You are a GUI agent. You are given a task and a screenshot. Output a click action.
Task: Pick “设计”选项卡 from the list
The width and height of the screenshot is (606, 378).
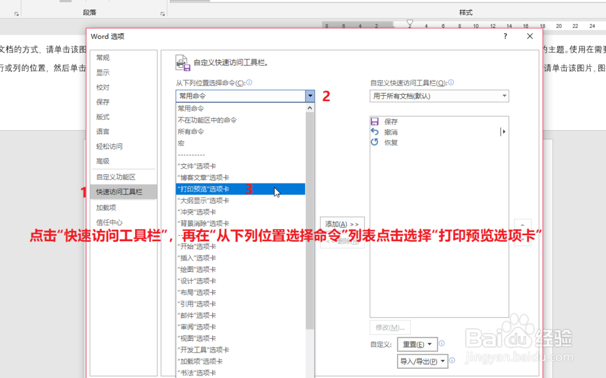click(241, 281)
